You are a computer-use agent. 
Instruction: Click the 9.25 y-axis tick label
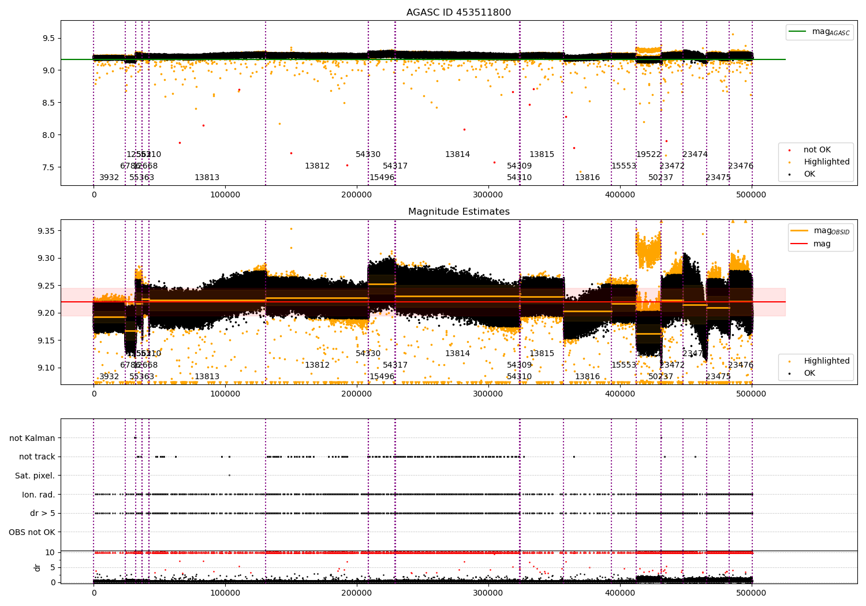(46, 286)
